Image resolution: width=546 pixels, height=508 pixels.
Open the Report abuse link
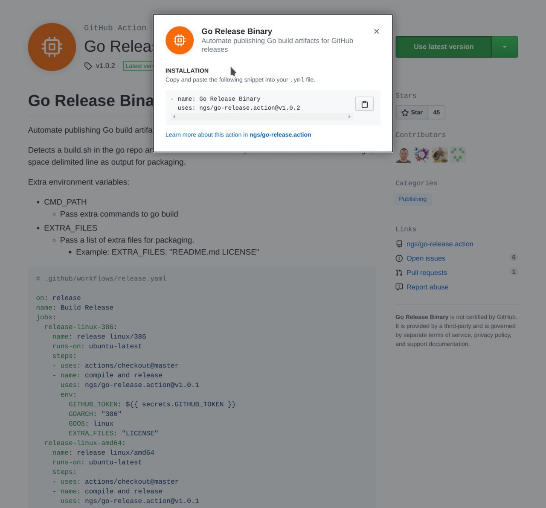[x=427, y=287]
